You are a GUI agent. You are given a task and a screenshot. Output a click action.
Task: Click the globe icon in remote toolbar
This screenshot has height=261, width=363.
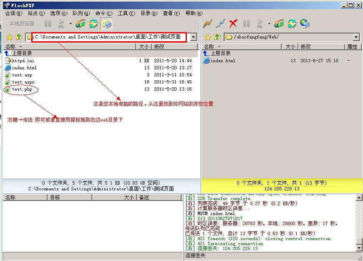pyautogui.click(x=305, y=23)
